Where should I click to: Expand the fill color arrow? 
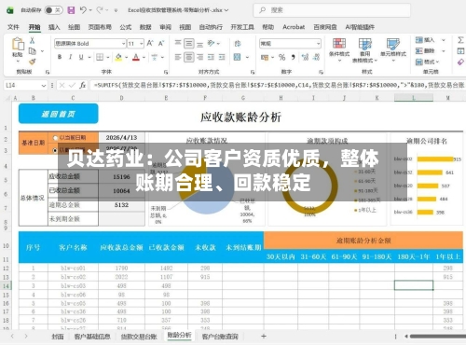pyautogui.click(x=127, y=57)
